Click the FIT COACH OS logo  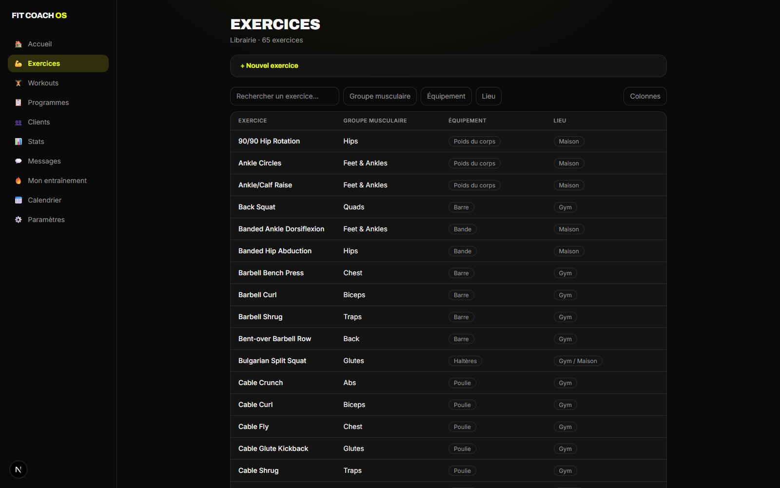(x=39, y=16)
